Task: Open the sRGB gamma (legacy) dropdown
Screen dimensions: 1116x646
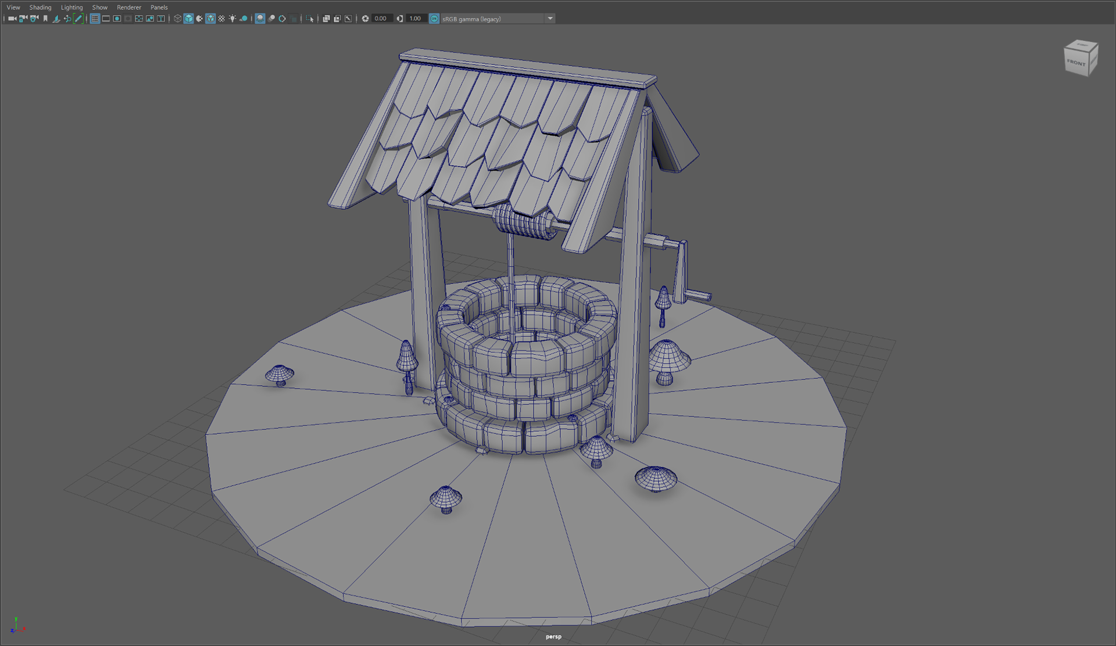Action: coord(498,19)
